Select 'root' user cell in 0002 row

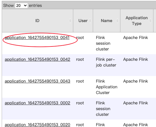[x=80, y=103]
